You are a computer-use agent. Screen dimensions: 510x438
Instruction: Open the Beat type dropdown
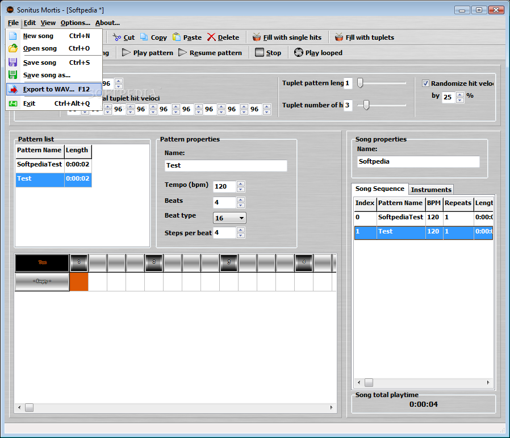(229, 218)
